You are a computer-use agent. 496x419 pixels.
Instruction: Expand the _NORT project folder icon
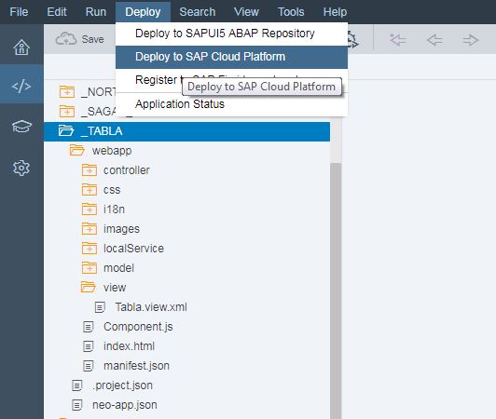(x=67, y=91)
